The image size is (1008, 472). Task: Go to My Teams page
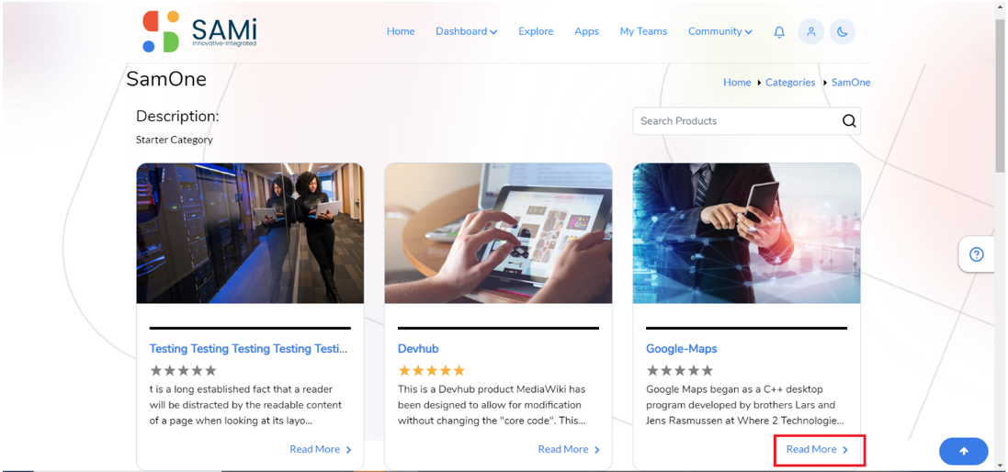643,31
